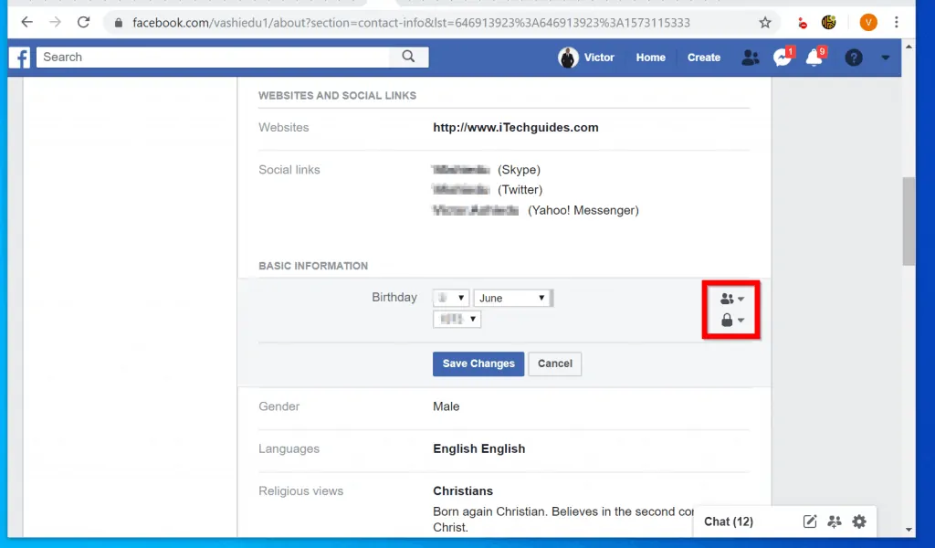Screen dimensions: 935x548
Task: Select Home in the top navigation
Action: (649, 57)
